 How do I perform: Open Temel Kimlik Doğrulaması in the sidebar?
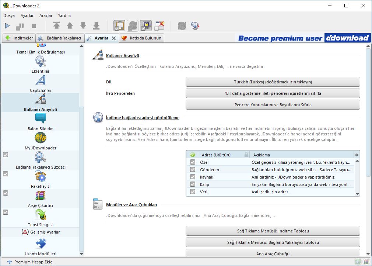click(x=41, y=49)
